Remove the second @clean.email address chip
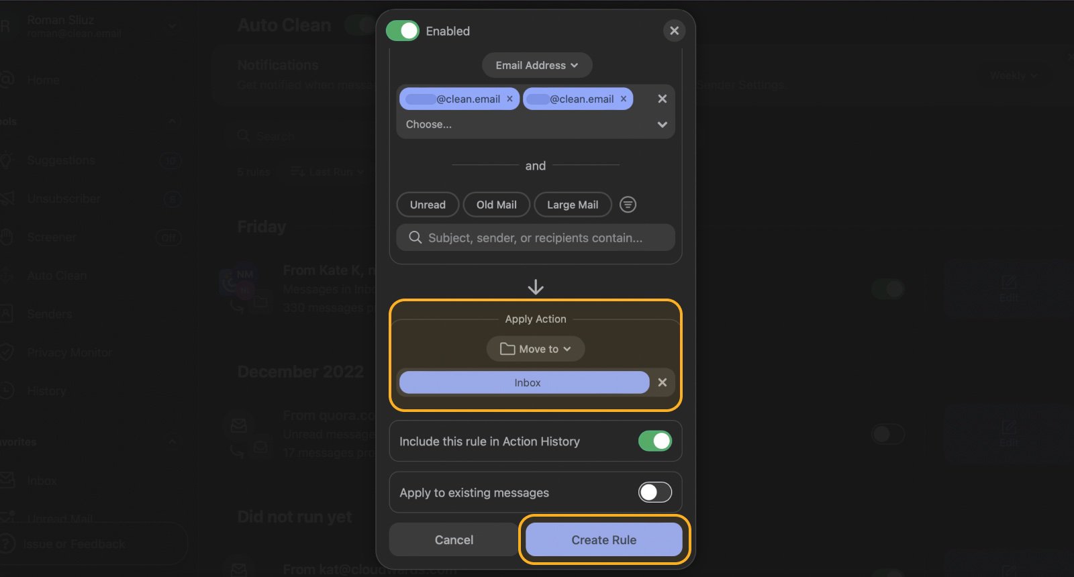This screenshot has height=577, width=1074. (623, 99)
